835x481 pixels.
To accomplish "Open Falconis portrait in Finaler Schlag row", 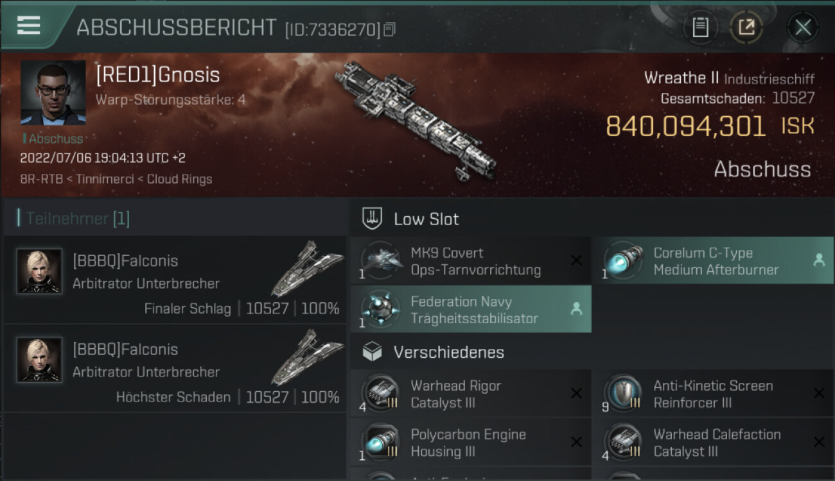I will (x=39, y=271).
